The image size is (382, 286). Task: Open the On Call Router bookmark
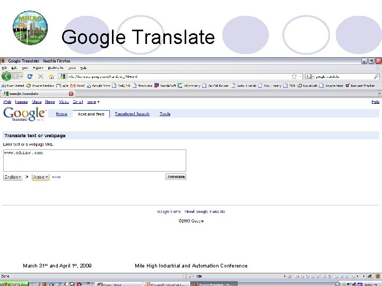tap(215, 86)
